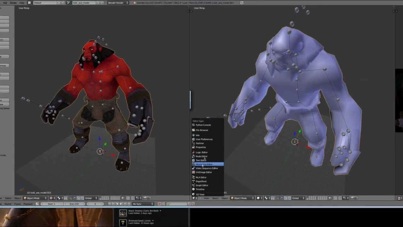Click the current frame number field
403x227 pixels.
95,204
